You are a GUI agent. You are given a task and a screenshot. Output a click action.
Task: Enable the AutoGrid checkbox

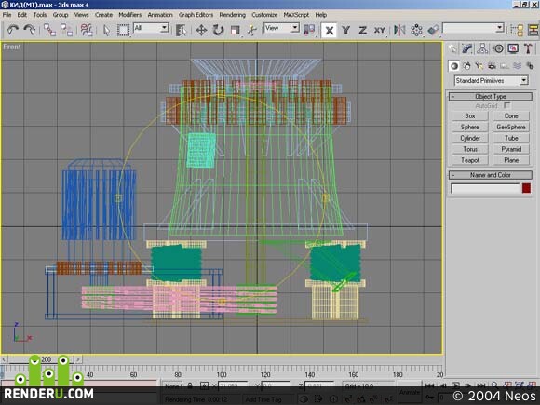coord(506,105)
